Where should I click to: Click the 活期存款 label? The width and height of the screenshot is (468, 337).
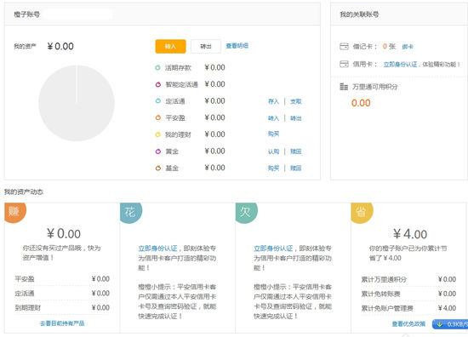pos(178,68)
